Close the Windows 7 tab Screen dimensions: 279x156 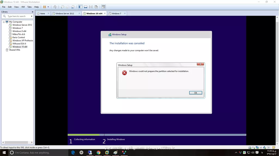(125, 14)
